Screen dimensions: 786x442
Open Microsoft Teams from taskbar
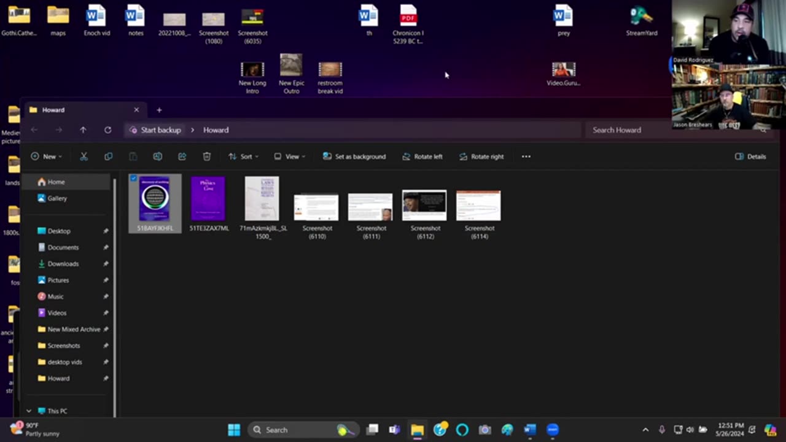point(394,430)
